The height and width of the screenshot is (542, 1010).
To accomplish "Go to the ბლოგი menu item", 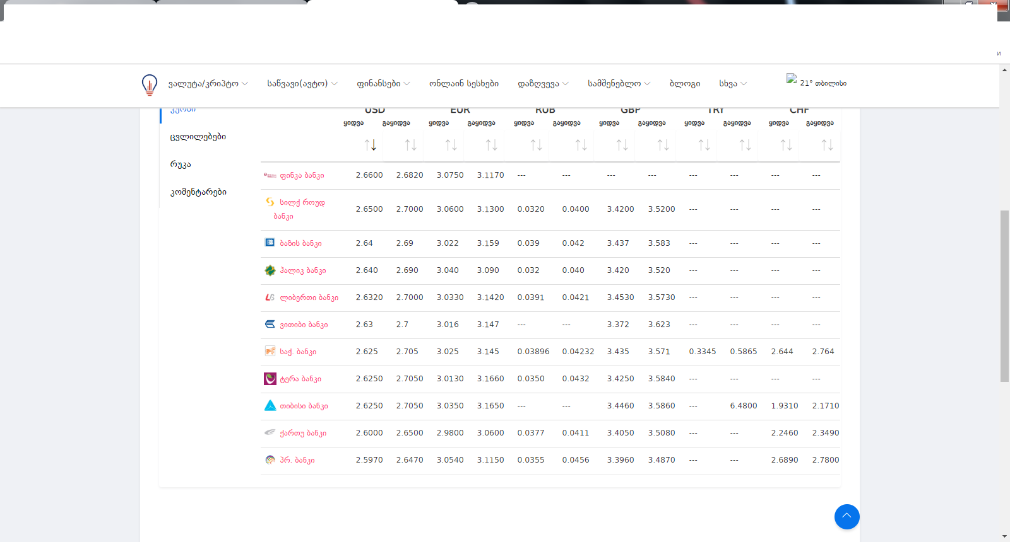I will tap(684, 84).
